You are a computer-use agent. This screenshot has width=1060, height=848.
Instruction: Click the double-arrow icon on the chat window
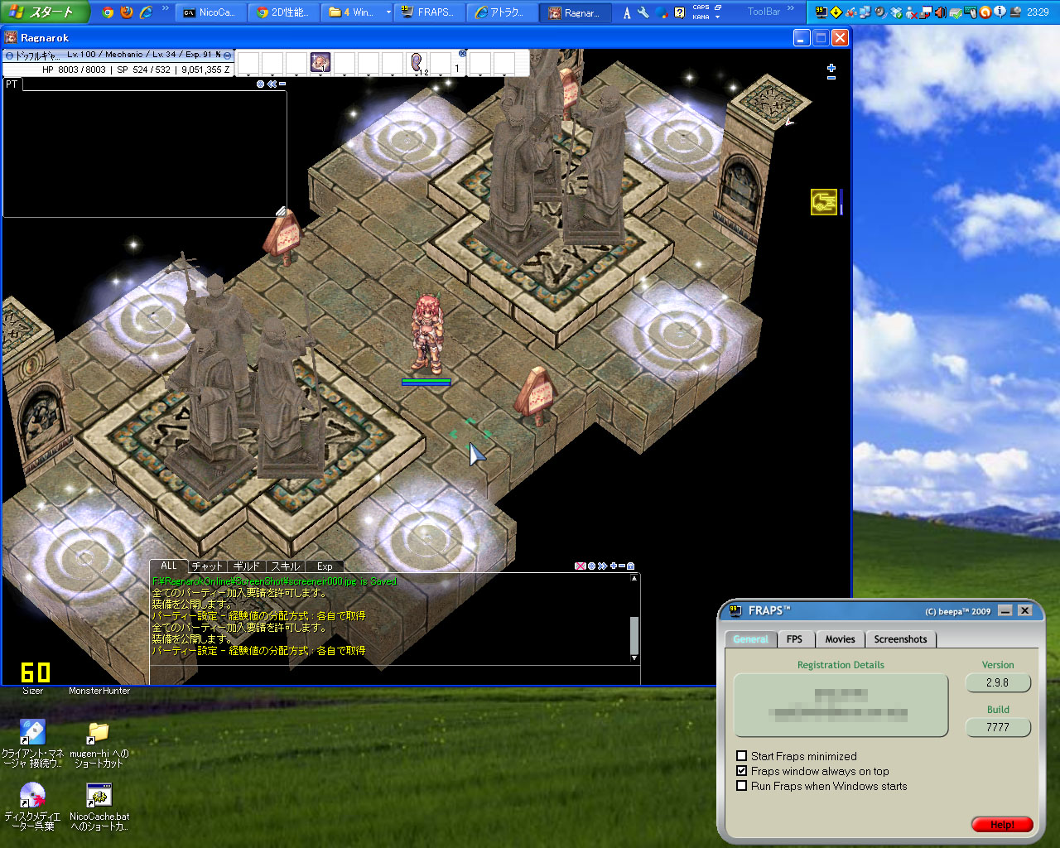tap(602, 566)
